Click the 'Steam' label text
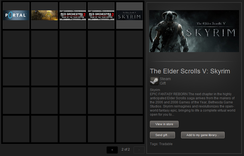This screenshot has height=156, width=244. click(x=165, y=79)
